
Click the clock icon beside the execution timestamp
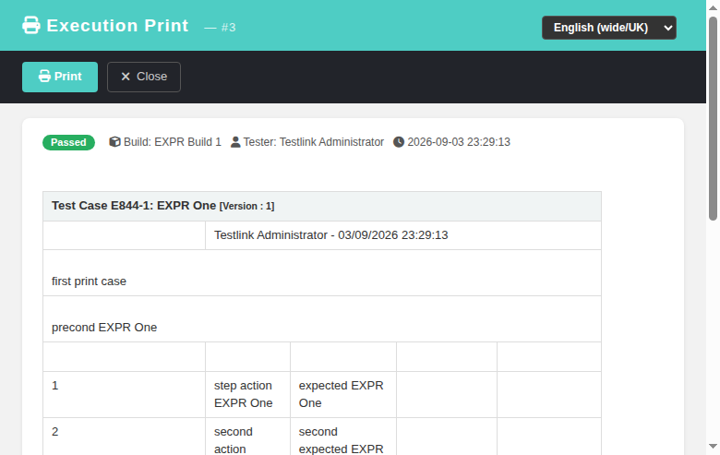pos(399,142)
